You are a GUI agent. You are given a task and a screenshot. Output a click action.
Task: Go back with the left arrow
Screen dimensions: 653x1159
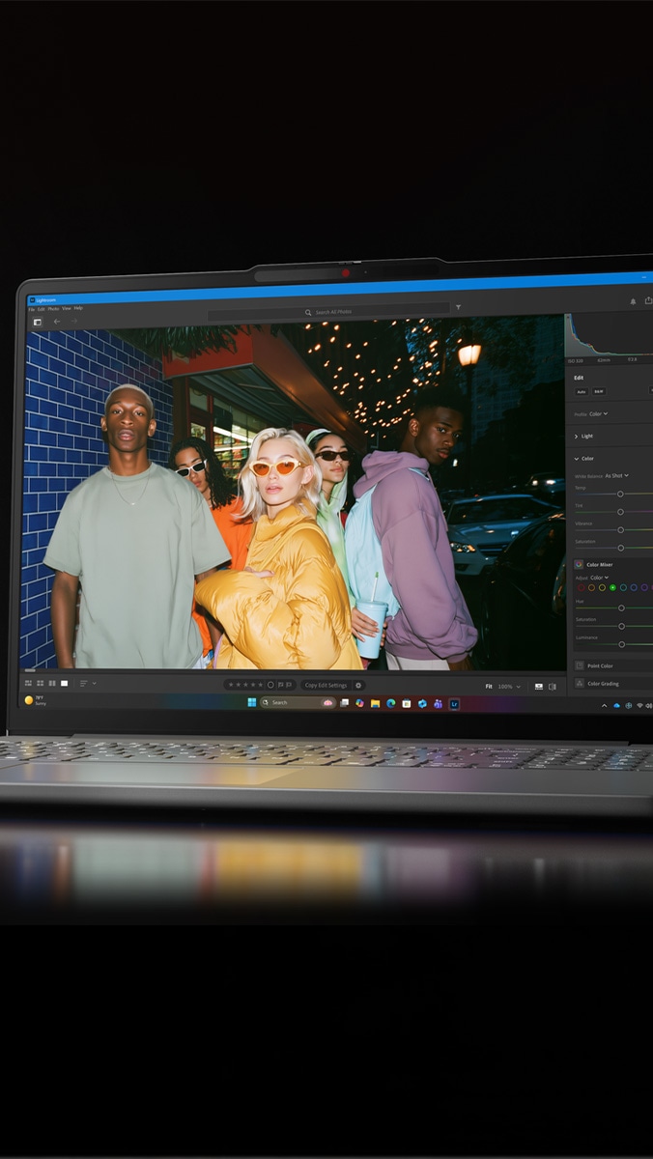57,322
